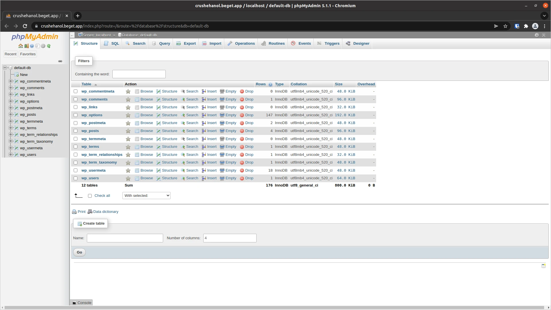Viewport: 551px width, 310px height.
Task: Click page settings gear at top right
Action: point(537,35)
